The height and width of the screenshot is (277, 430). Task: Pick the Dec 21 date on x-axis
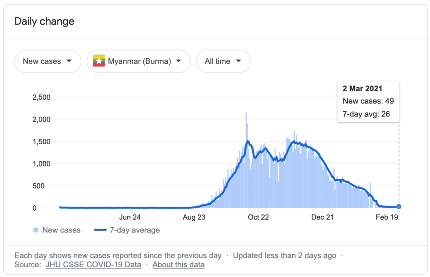(322, 217)
